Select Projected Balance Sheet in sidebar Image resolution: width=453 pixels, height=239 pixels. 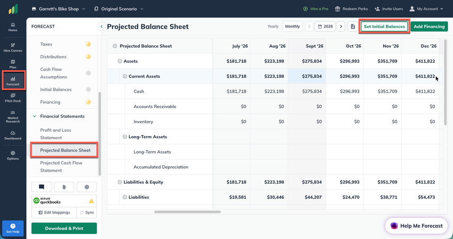click(x=64, y=150)
